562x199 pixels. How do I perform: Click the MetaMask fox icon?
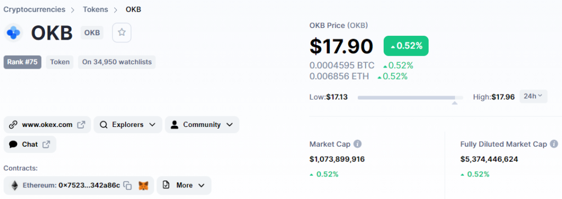coord(143,185)
